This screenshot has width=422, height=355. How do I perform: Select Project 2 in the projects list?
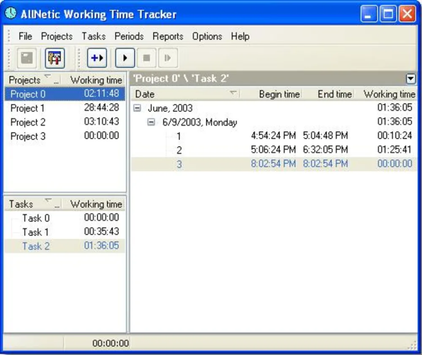point(65,122)
